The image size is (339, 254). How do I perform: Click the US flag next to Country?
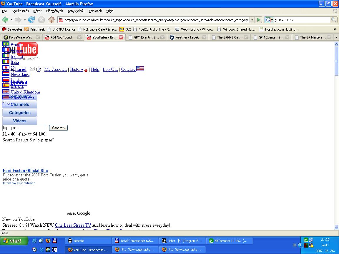point(140,68)
